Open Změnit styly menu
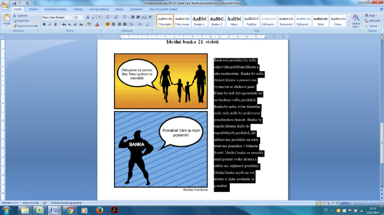The width and height of the screenshot is (384, 215). tap(356, 21)
